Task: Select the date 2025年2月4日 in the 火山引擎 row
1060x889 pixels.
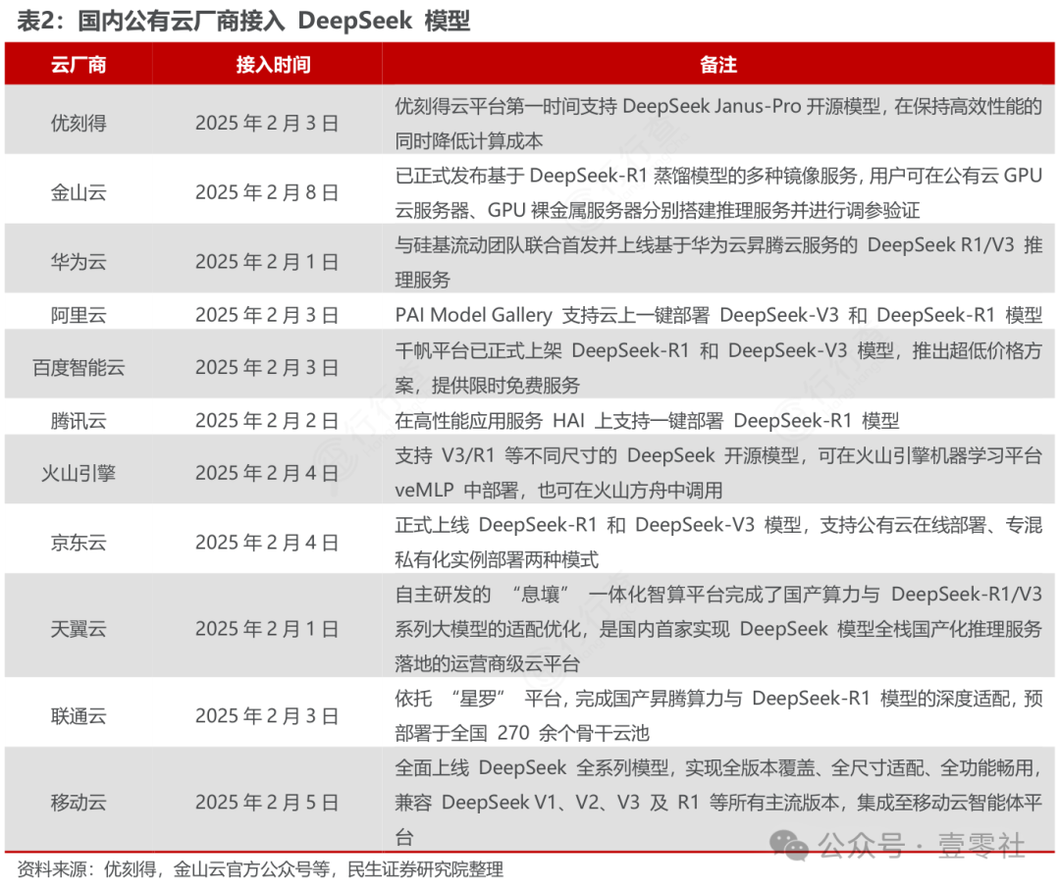Action: pos(267,473)
